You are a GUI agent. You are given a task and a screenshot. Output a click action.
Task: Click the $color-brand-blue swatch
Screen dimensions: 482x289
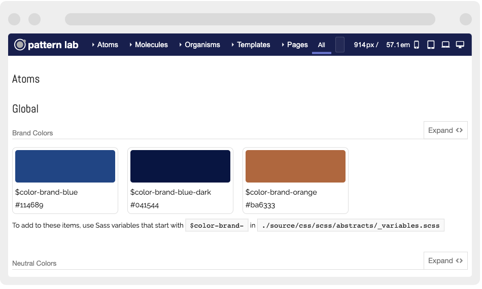(x=65, y=166)
